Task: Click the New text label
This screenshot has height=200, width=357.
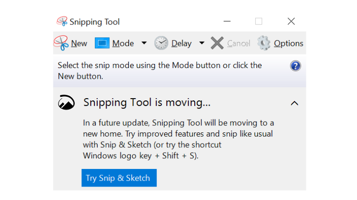Action: (x=79, y=44)
